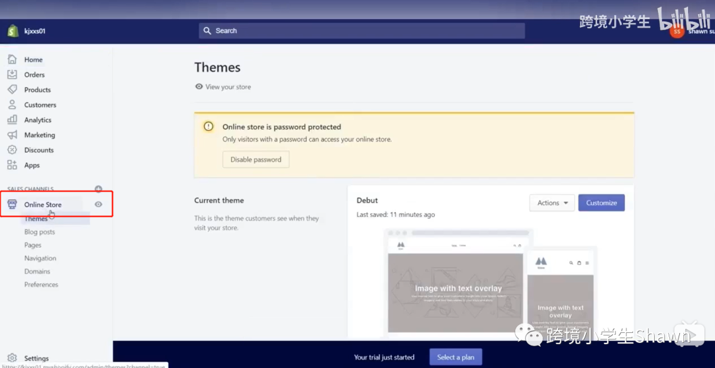Toggle the Online Store view eye icon

pos(98,205)
